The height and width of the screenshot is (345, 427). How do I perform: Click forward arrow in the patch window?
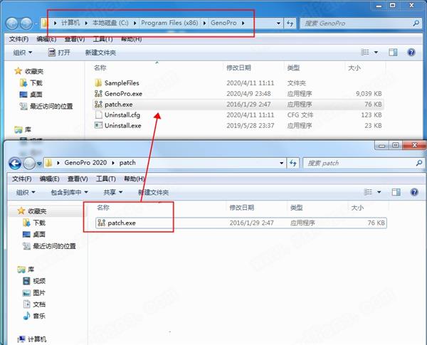tap(29, 164)
